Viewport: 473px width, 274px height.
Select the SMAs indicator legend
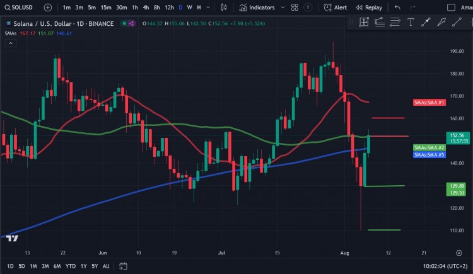pyautogui.click(x=10, y=33)
